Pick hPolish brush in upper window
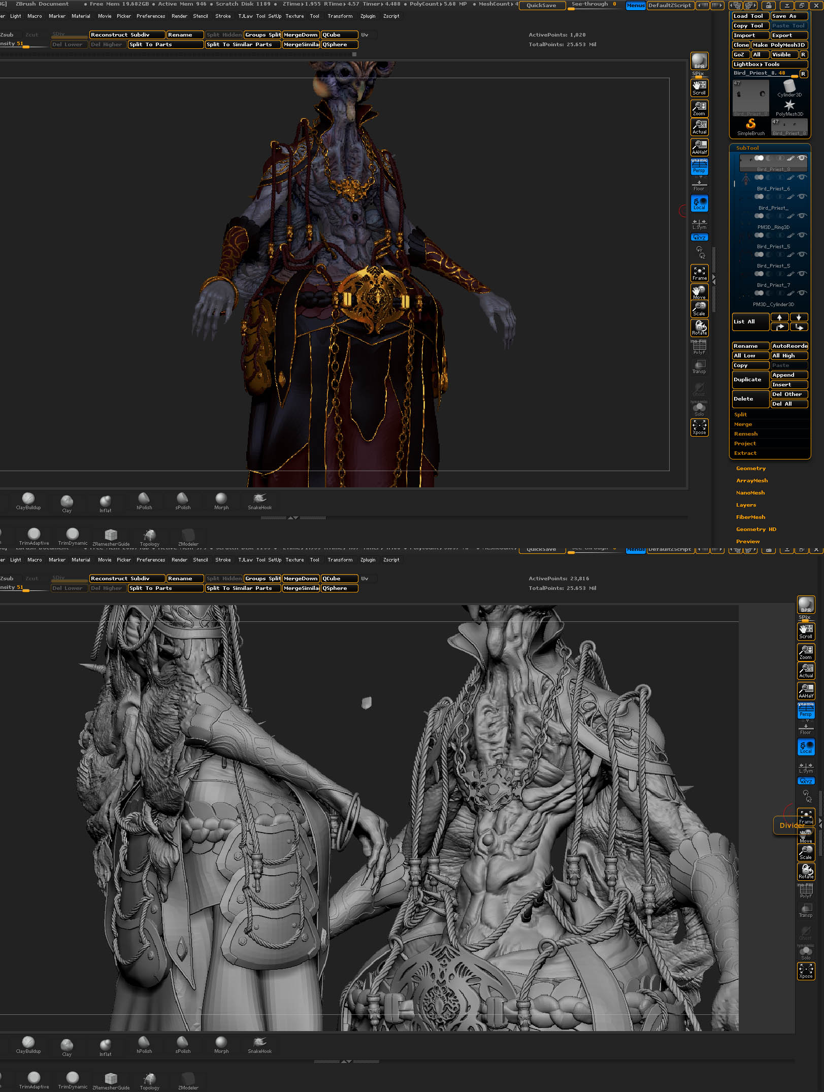The height and width of the screenshot is (1092, 824). (144, 501)
